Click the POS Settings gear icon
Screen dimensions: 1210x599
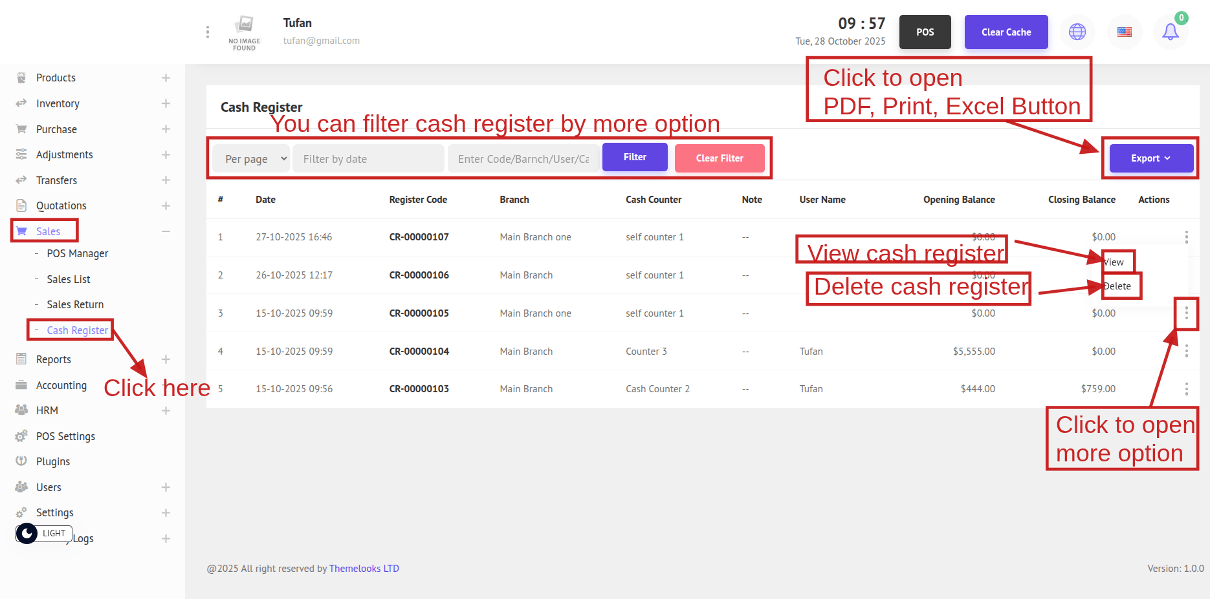pos(21,436)
